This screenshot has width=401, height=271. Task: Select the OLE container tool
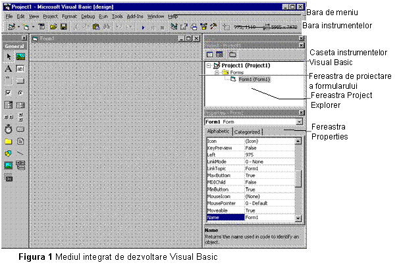pos(9,178)
